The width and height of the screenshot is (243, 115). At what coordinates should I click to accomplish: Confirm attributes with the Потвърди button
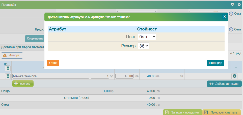215,63
